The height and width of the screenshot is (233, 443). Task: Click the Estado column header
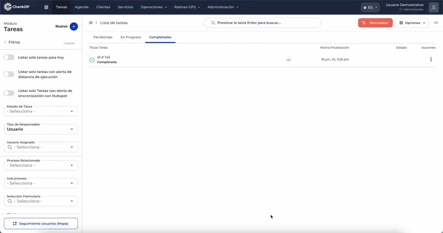[401, 48]
